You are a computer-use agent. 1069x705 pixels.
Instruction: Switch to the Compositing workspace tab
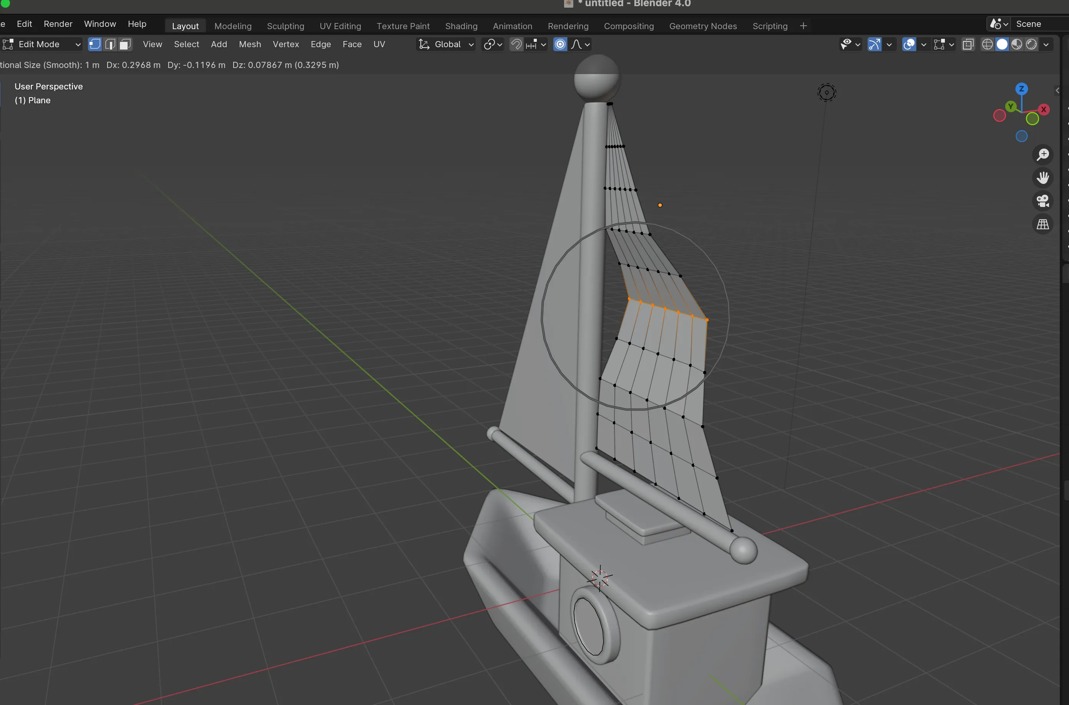[x=629, y=26]
